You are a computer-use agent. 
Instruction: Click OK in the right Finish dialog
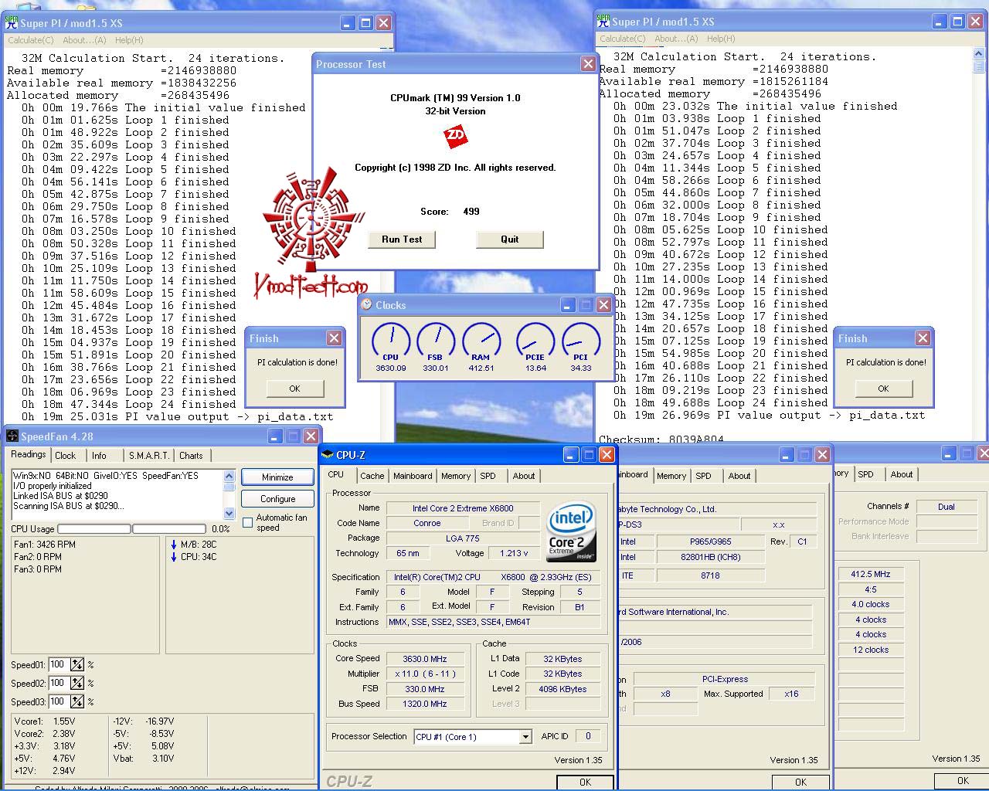coord(883,389)
